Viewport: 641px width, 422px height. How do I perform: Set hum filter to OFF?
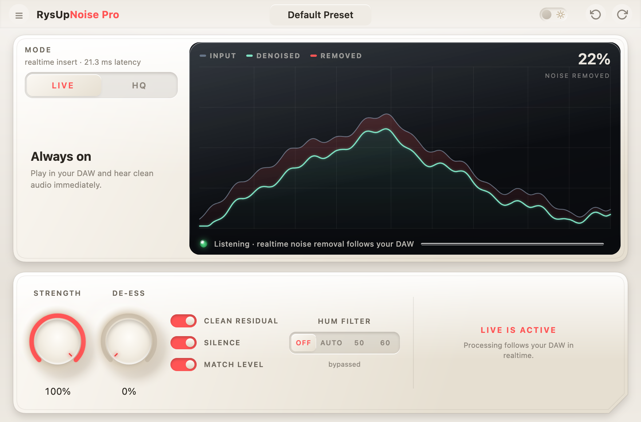[x=303, y=343]
